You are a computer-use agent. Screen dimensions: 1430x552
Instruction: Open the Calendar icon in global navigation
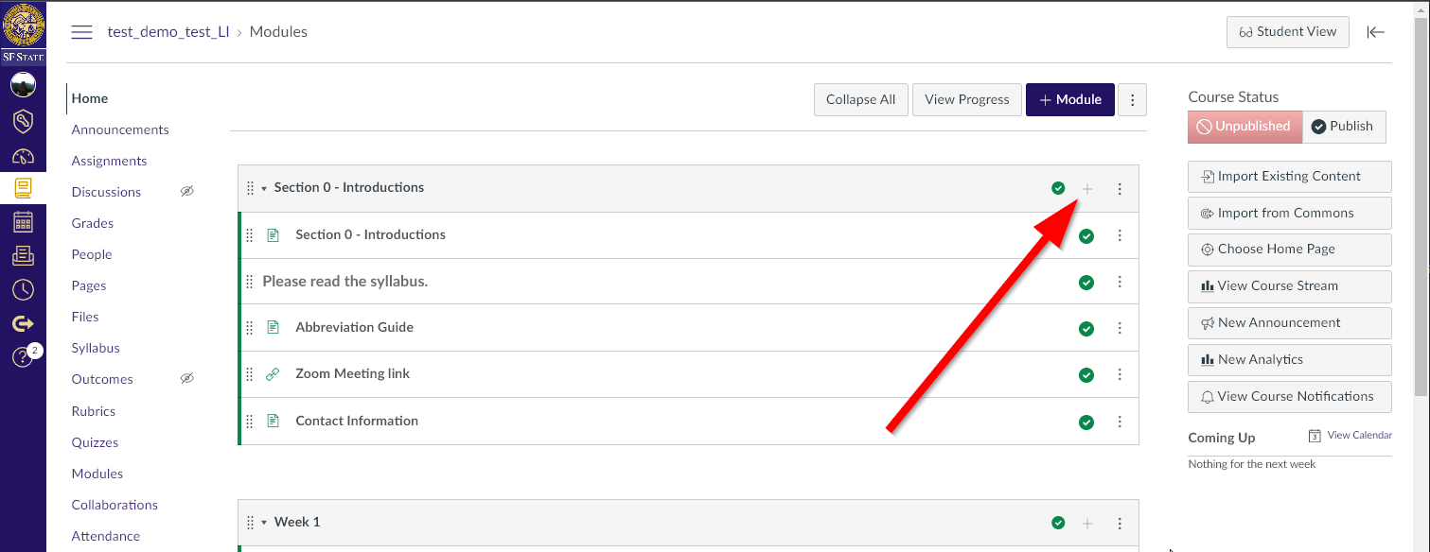pyautogui.click(x=23, y=221)
